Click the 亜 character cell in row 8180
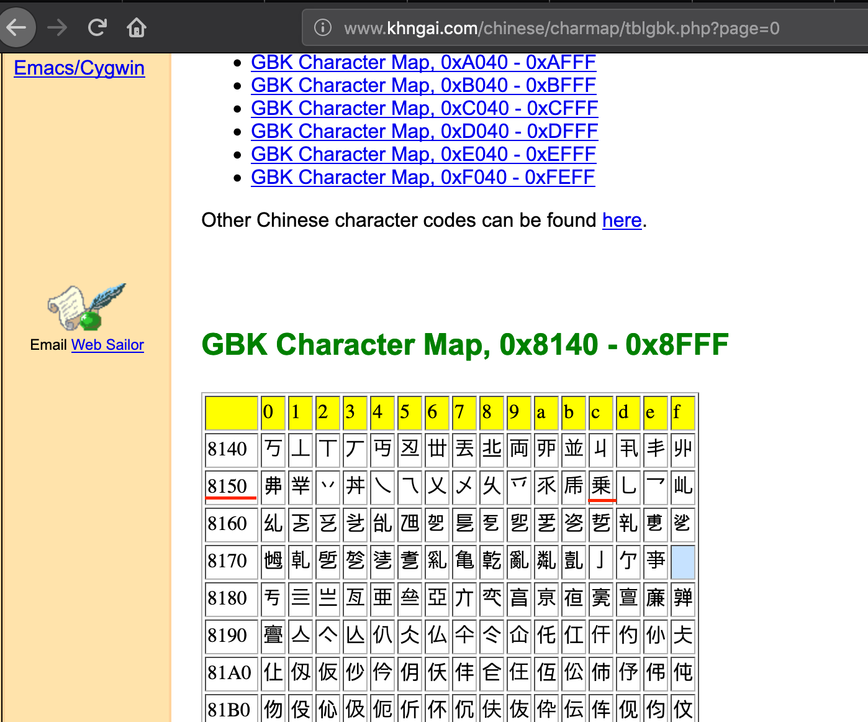868x722 pixels. 382,598
